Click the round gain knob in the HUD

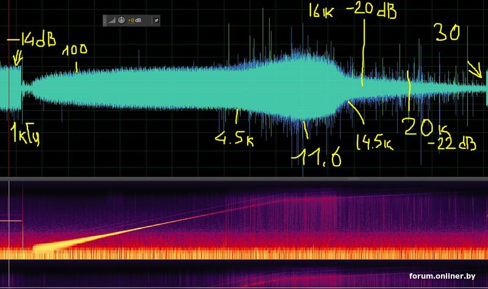pyautogui.click(x=121, y=20)
